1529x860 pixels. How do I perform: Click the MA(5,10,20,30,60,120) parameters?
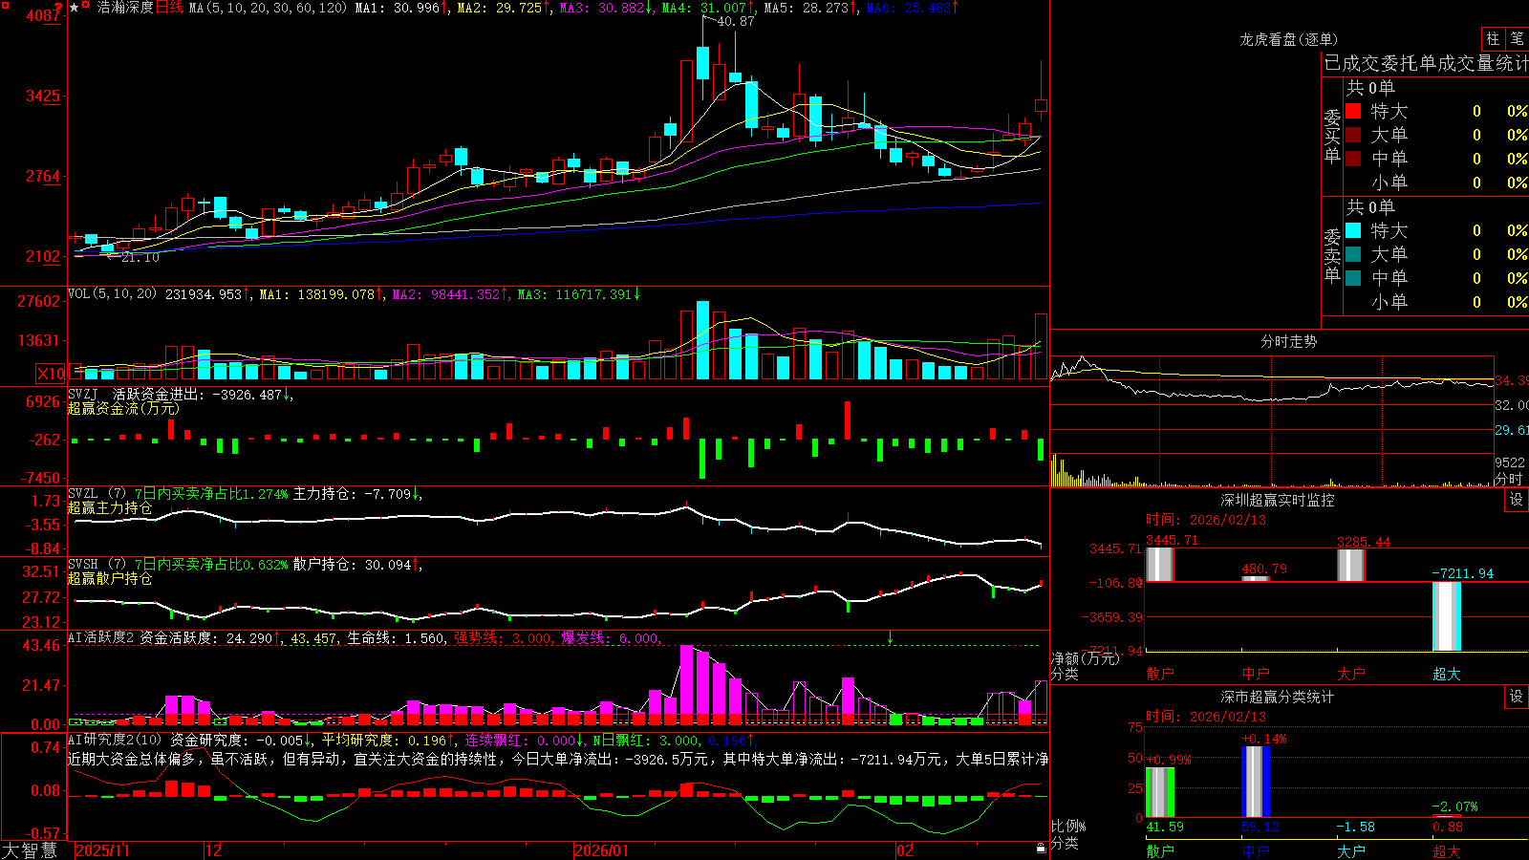point(268,8)
